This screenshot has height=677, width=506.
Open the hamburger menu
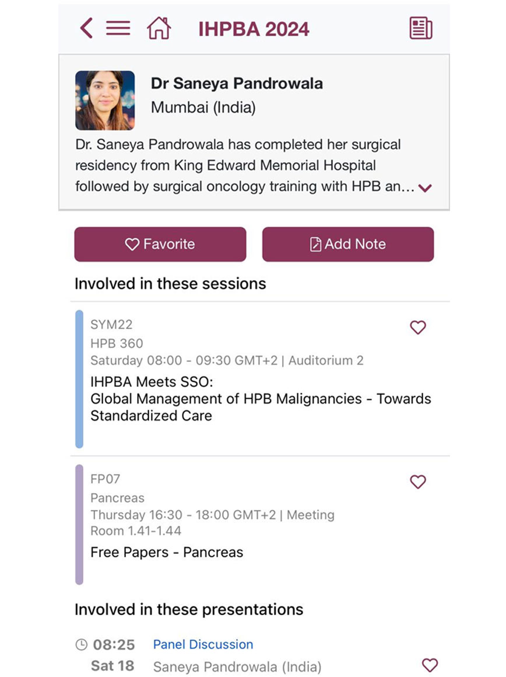118,28
